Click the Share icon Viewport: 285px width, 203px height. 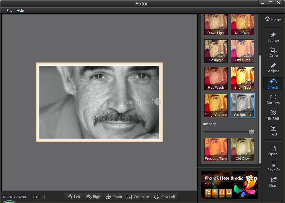pos(273,182)
